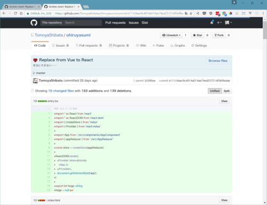Click the red extension icon with badge
Screen dimensions: 267x205
218,13
